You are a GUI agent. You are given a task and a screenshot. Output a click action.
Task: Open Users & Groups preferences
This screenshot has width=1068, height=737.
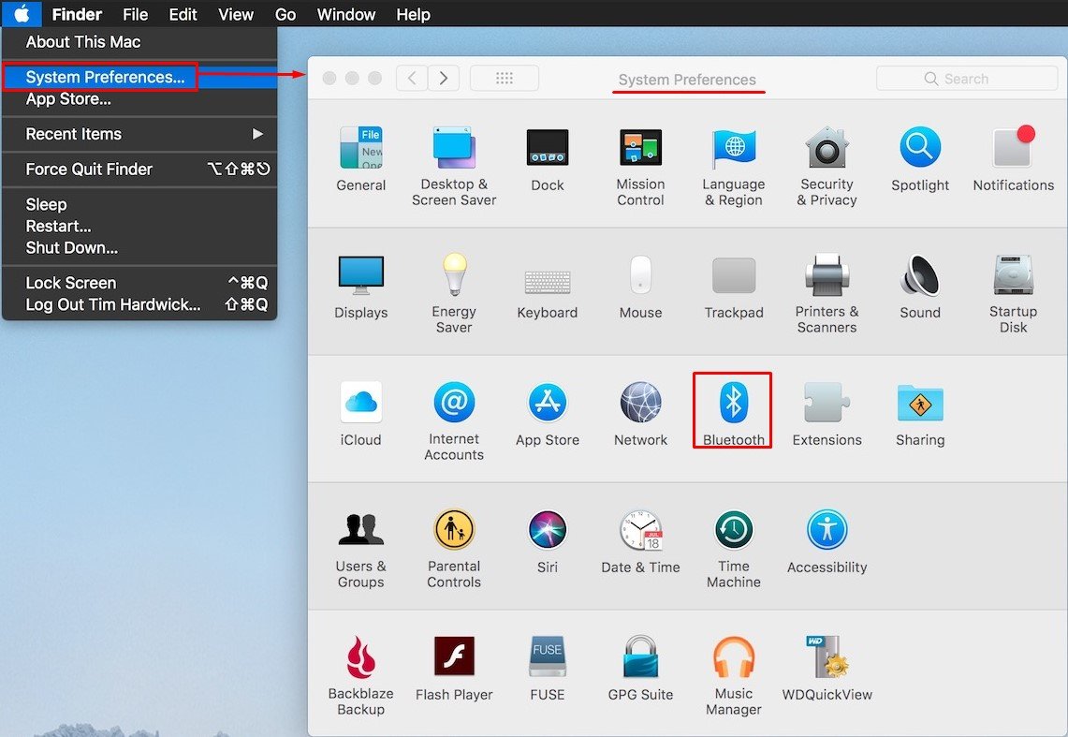tap(361, 549)
